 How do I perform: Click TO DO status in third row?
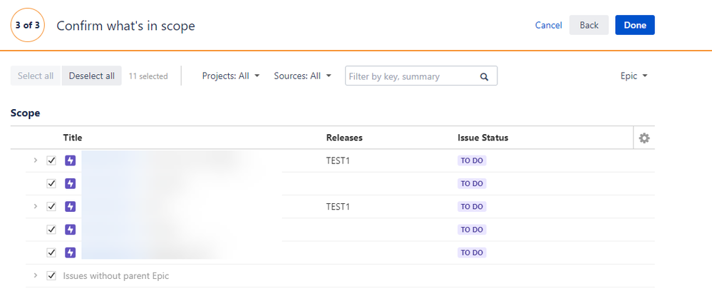click(472, 206)
